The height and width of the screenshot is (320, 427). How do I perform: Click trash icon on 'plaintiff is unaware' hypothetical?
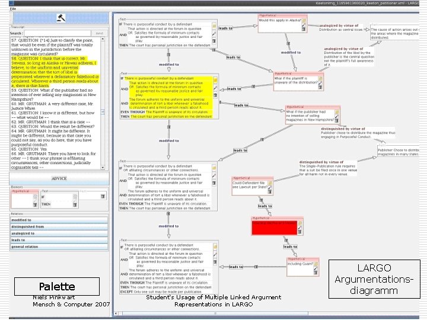coord(320,87)
